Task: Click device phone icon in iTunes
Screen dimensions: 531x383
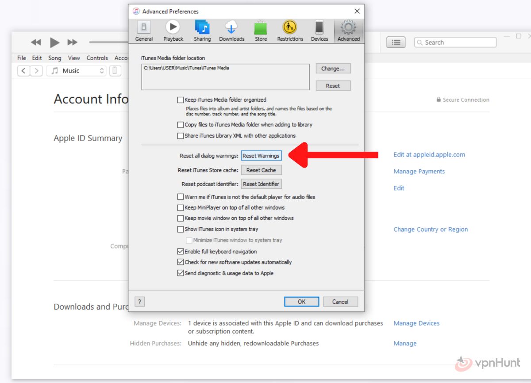Action: pyautogui.click(x=115, y=71)
